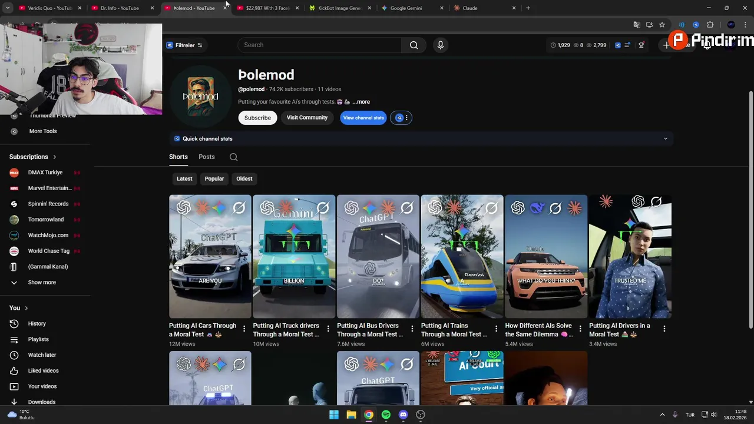Click Visit Community button
Viewport: 754px width, 424px height.
coord(307,118)
